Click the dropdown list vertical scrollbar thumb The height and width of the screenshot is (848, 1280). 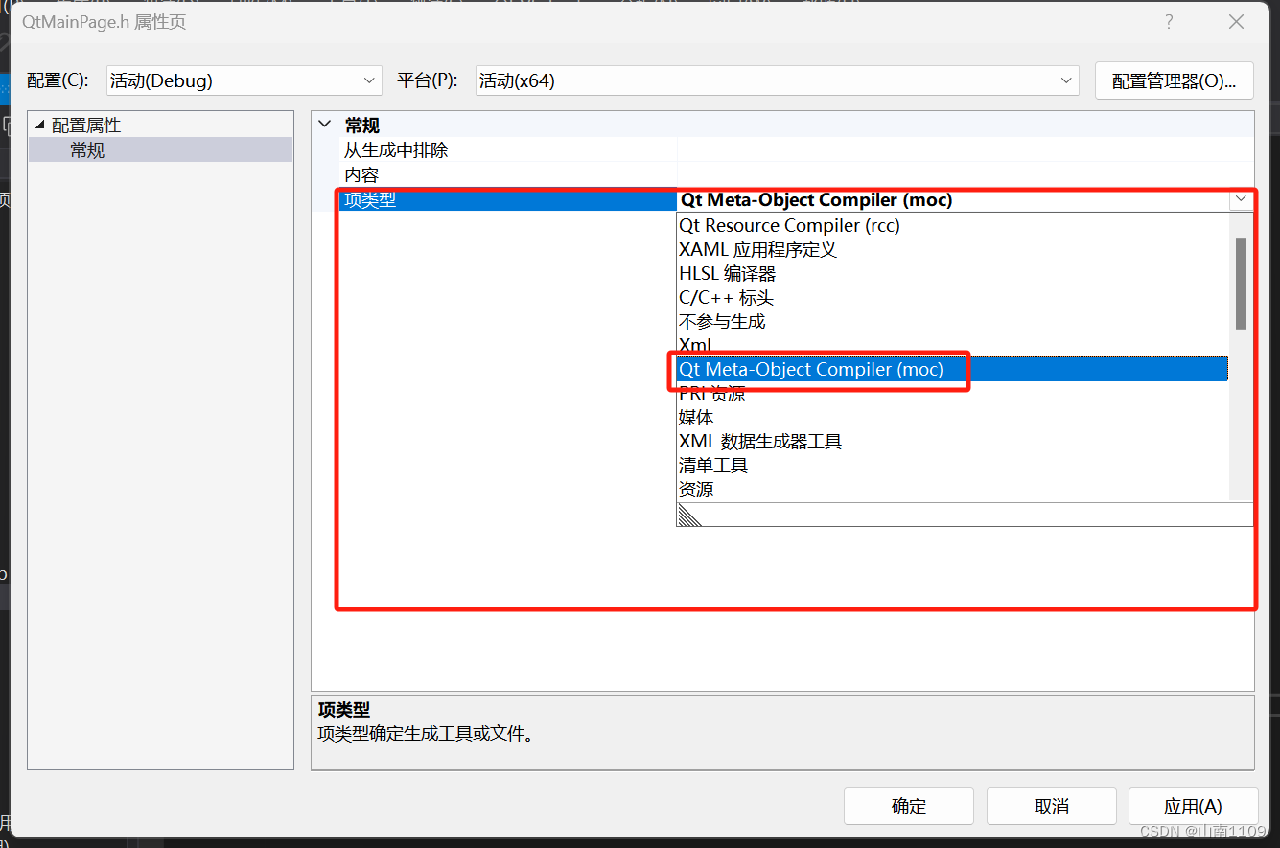tap(1241, 284)
